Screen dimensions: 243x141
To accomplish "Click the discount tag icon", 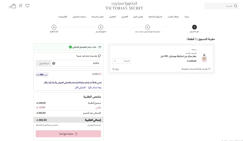I will [x=99, y=56].
